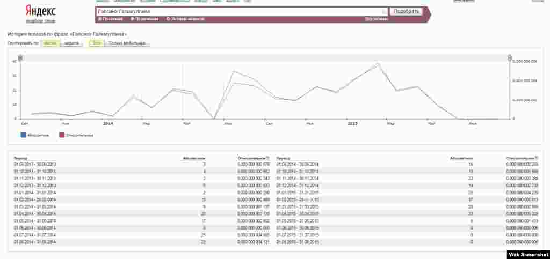Group results by month (месяц)
Screen dimensions: 550x259
click(50, 43)
